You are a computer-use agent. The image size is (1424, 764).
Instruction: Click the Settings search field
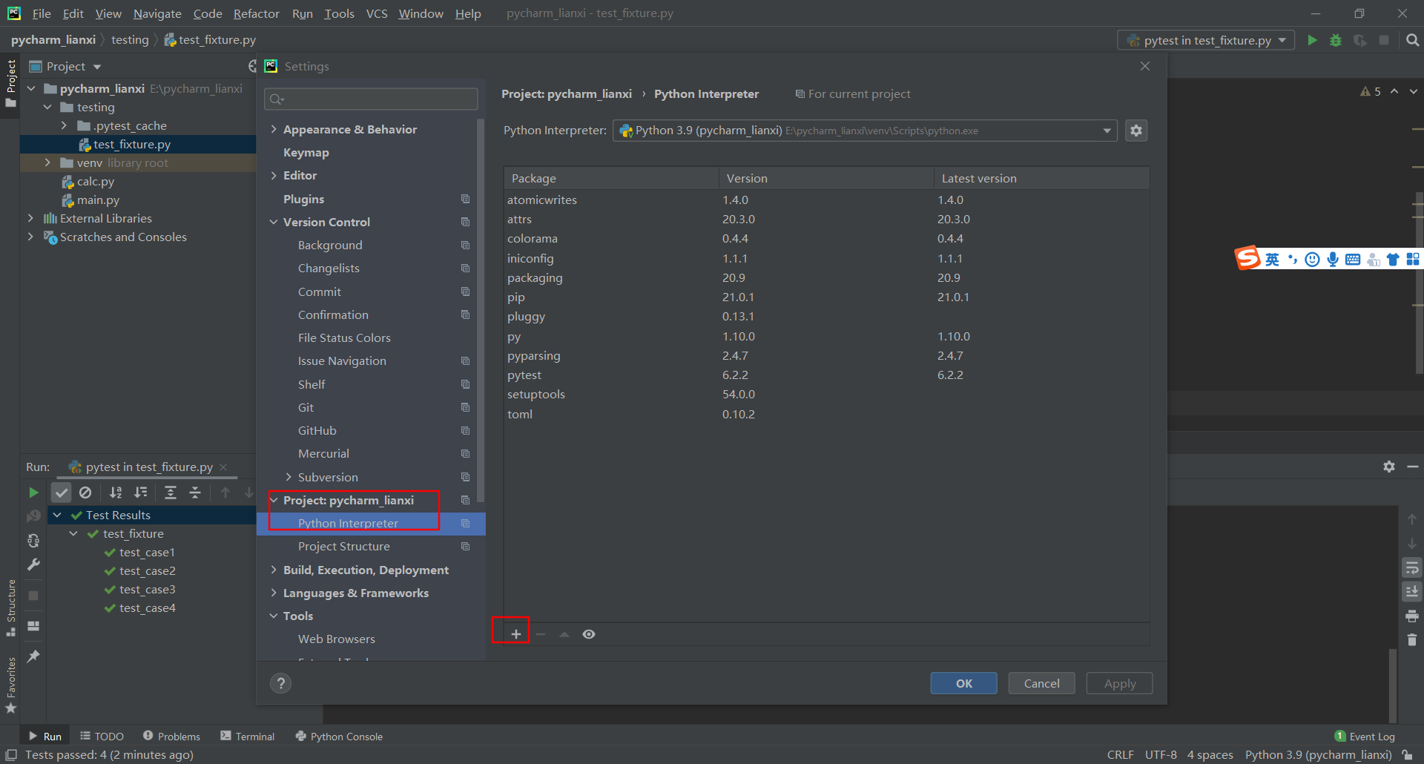point(371,99)
